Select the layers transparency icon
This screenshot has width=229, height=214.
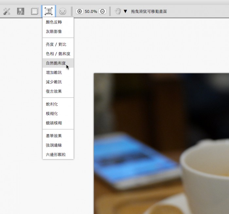tap(35, 11)
